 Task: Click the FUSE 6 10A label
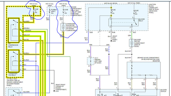(114, 12)
